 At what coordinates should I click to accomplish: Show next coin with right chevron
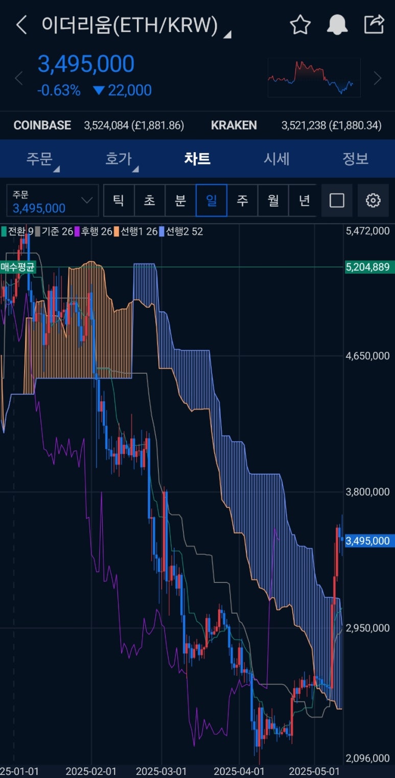(378, 78)
